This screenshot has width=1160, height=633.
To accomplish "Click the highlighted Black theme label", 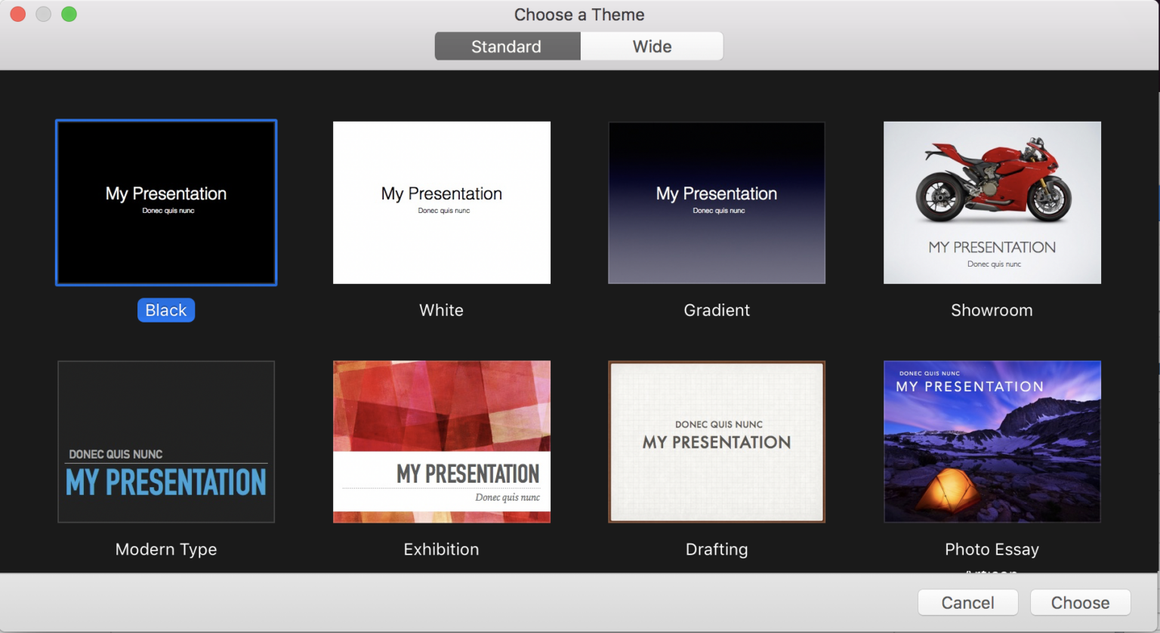I will (165, 310).
